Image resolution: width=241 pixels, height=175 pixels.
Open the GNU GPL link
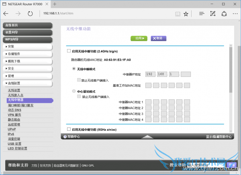pos(88,166)
